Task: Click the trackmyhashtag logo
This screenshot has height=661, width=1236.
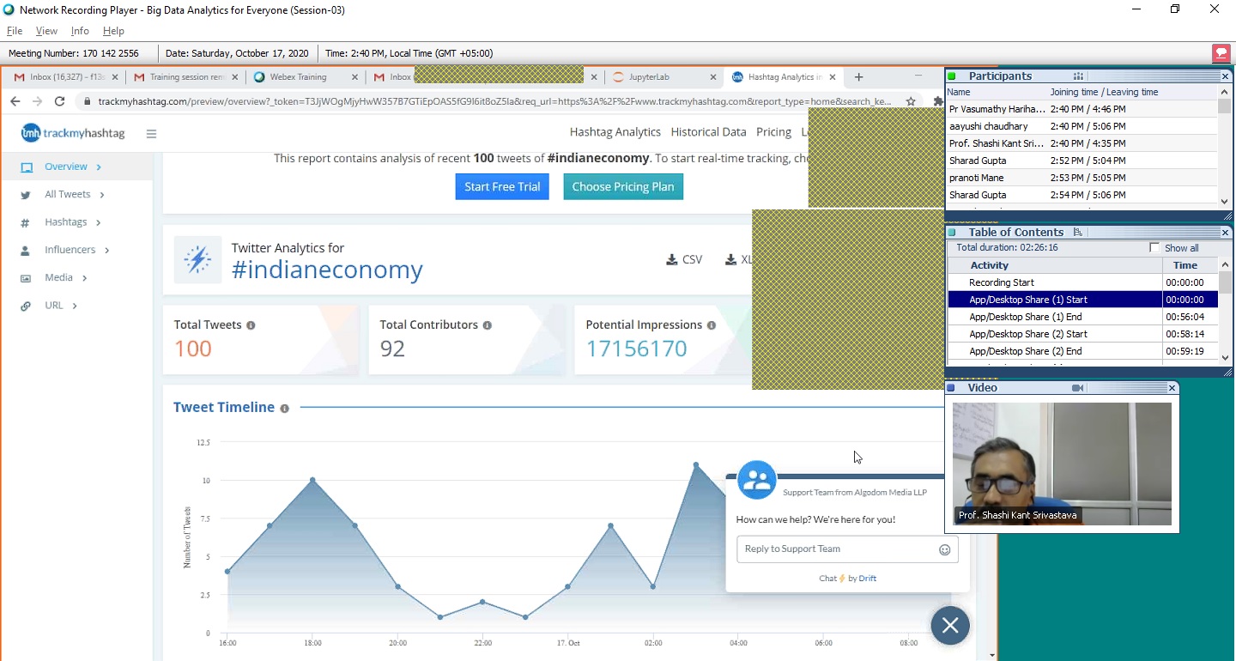Action: click(x=73, y=133)
